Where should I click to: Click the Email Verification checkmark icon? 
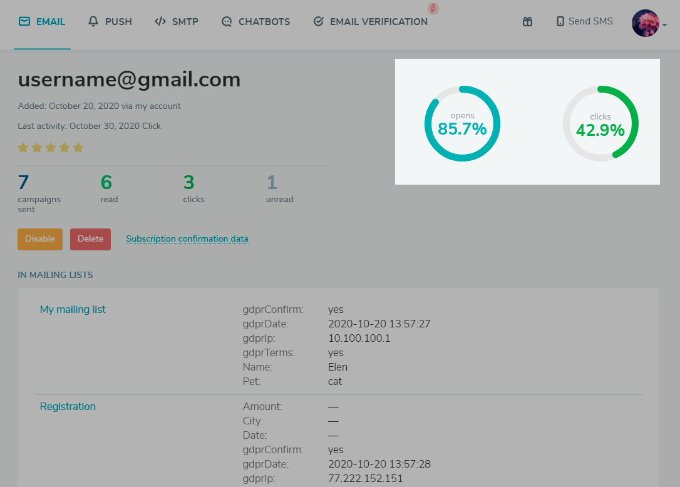click(318, 21)
